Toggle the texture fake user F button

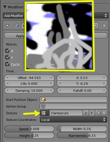[x=92, y=113]
